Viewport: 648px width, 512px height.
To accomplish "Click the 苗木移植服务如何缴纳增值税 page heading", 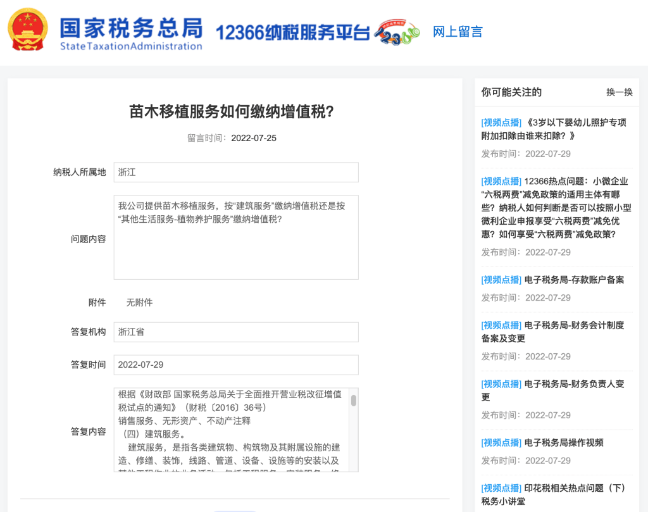I will coord(232,112).
